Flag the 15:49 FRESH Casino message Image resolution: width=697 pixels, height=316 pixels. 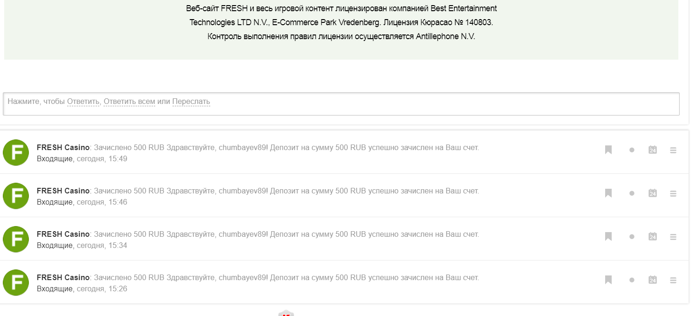[x=608, y=150]
